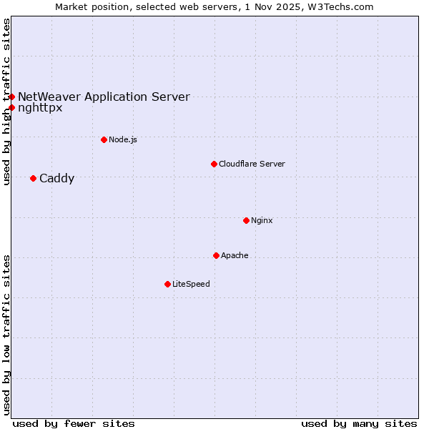
Task: Pick the Nginx data point marker
Action: [246, 220]
